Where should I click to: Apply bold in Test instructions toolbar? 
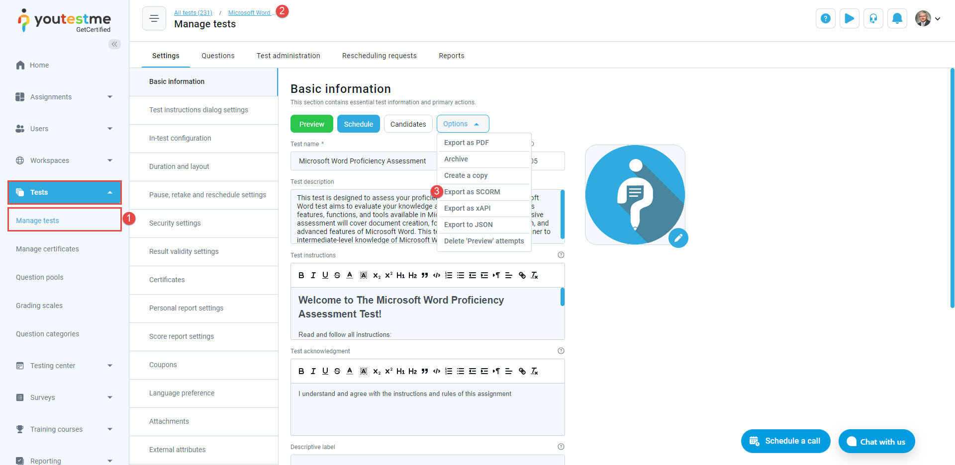coord(301,275)
